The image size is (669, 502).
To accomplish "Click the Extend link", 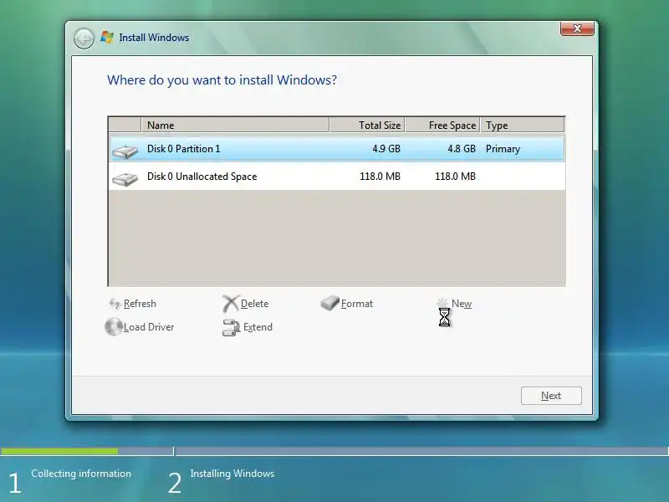I will (x=258, y=327).
